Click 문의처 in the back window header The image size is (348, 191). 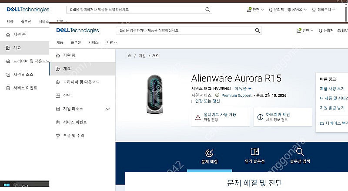point(276,10)
